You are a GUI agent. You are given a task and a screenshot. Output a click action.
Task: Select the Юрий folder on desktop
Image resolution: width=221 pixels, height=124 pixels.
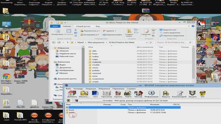click(x=6, y=12)
